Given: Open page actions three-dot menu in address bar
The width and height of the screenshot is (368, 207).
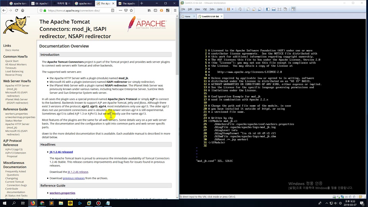Looking at the screenshot, I should click(120, 10).
